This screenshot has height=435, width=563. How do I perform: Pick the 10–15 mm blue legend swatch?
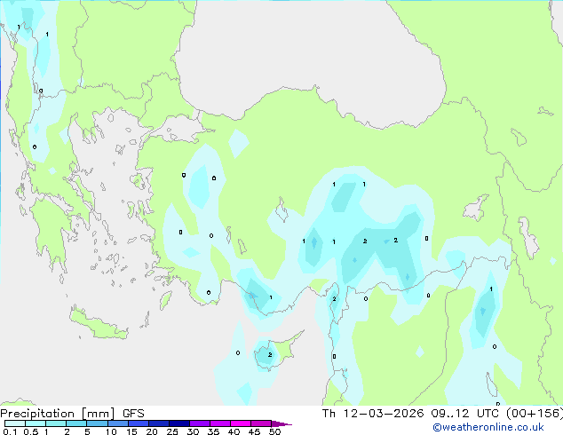pos(117,423)
